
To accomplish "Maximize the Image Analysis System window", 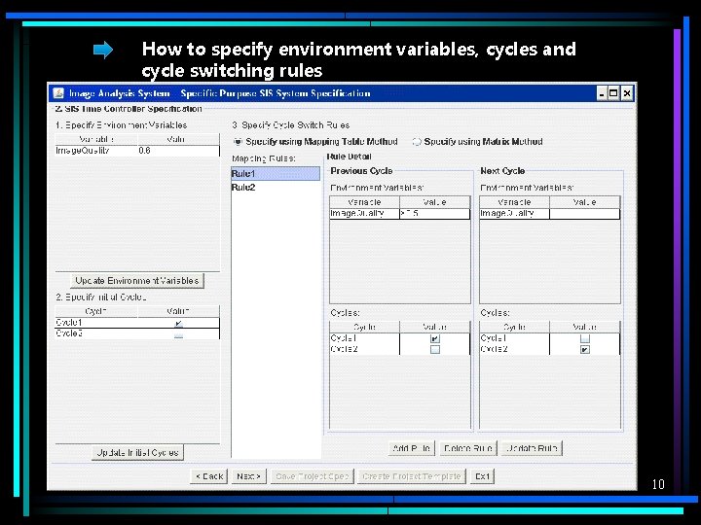I will pos(613,93).
